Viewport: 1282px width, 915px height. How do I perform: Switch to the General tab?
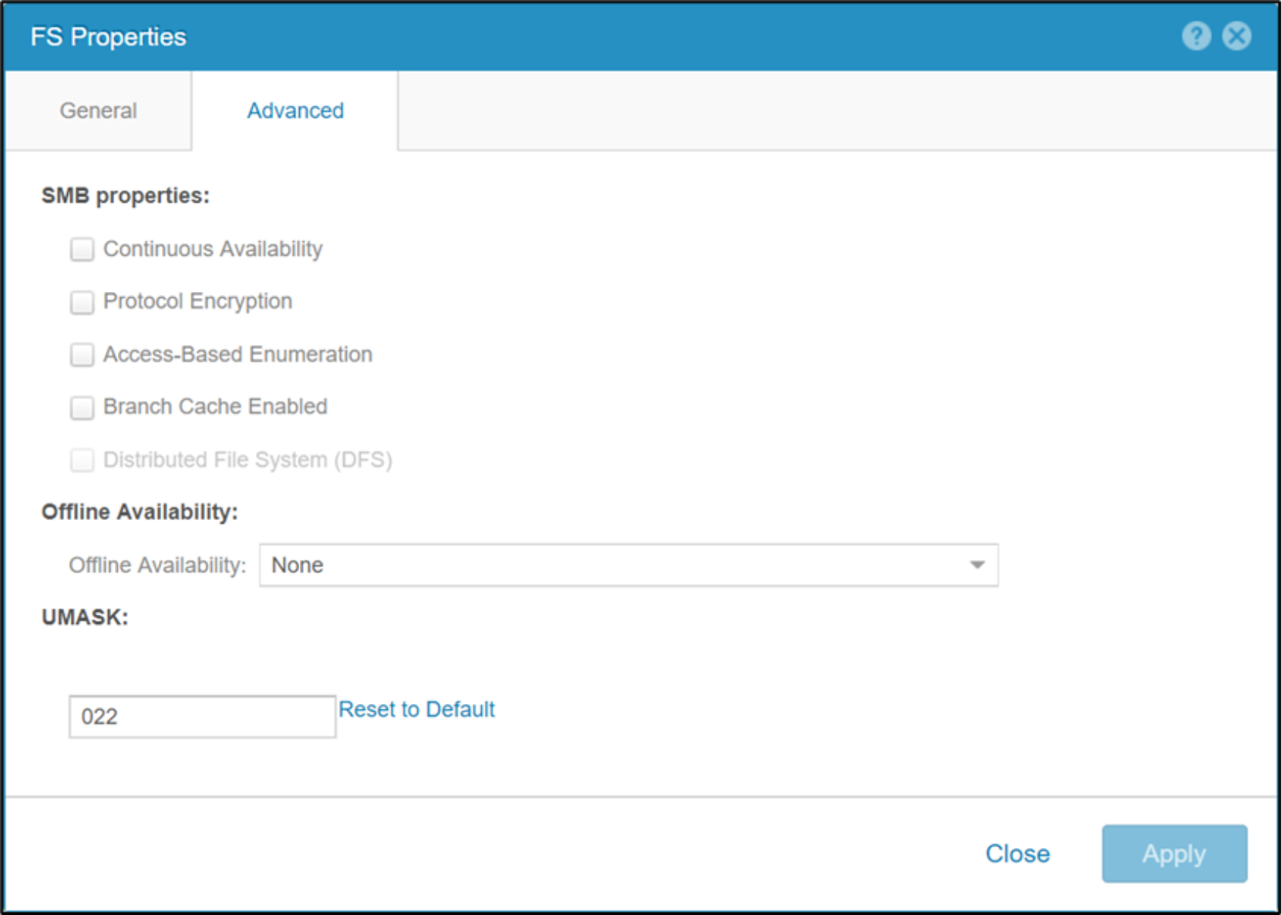click(x=98, y=110)
